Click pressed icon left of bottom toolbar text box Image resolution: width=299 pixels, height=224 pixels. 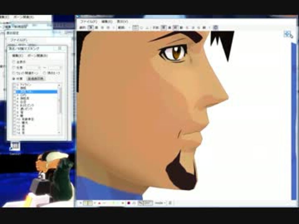click(x=140, y=203)
